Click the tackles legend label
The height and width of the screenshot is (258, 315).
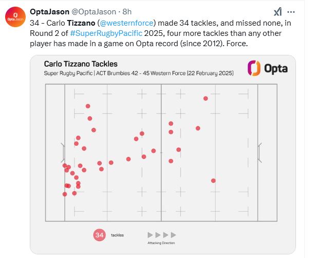click(x=117, y=235)
